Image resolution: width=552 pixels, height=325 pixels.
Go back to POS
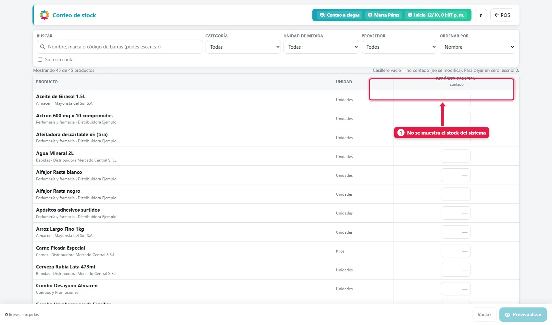point(502,15)
